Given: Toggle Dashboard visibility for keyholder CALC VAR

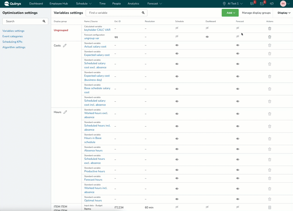Looking at the screenshot, I should (207, 28).
